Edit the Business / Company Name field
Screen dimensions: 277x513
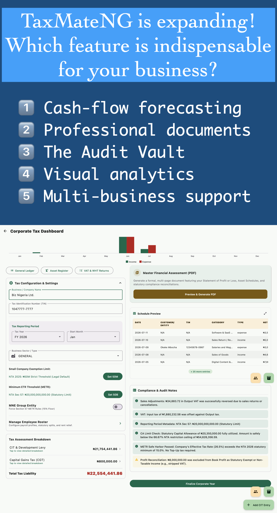66,295
